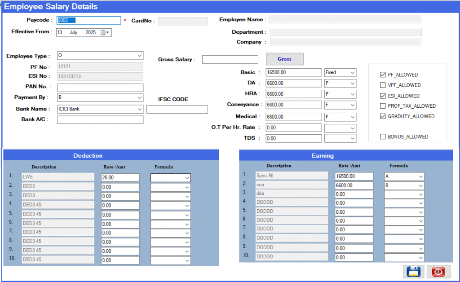
Task: Click the DED3 deduction rate field
Action: coord(120,196)
